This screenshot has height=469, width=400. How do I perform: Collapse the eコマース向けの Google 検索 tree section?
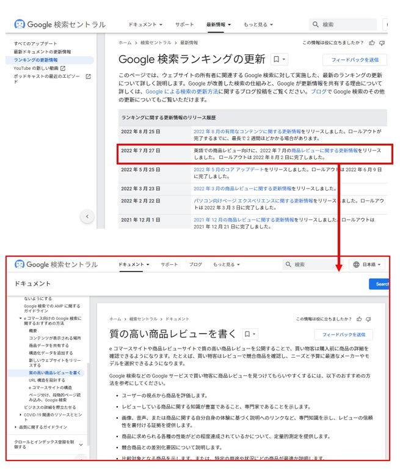(20, 318)
